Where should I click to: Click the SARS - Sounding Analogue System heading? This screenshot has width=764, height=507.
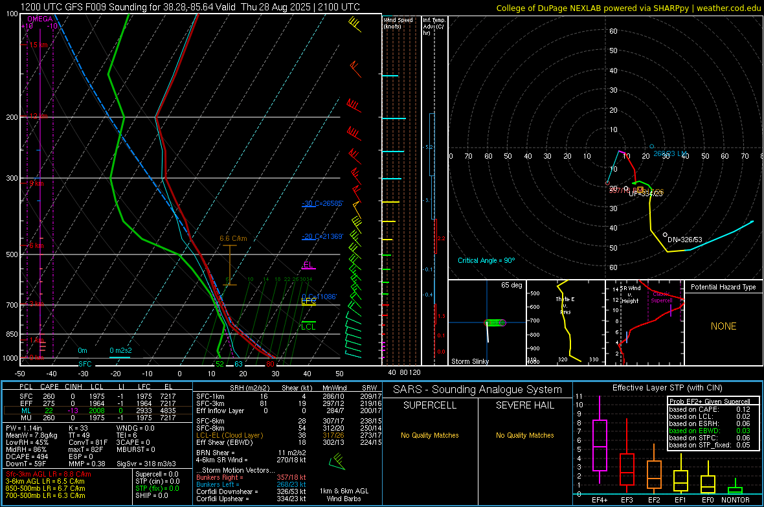coord(478,390)
